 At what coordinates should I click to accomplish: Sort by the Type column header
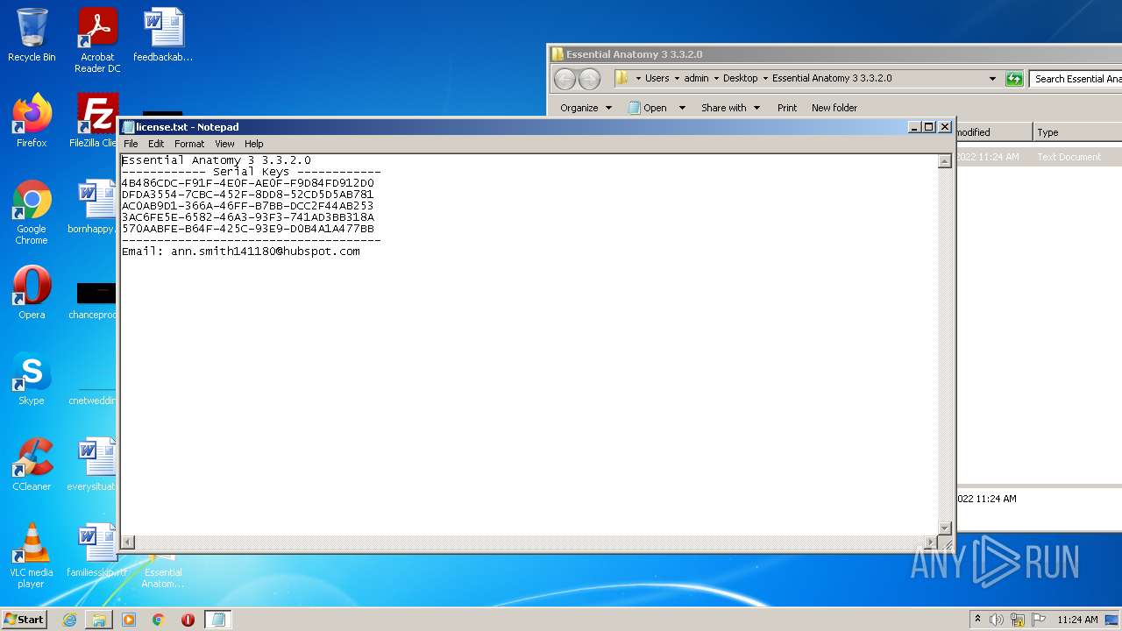click(1077, 132)
